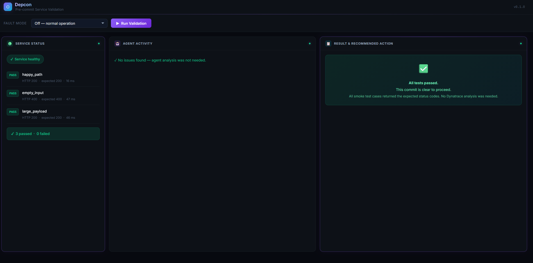Click the Depcon app title
Screen dimensions: 533x263
(23, 5)
